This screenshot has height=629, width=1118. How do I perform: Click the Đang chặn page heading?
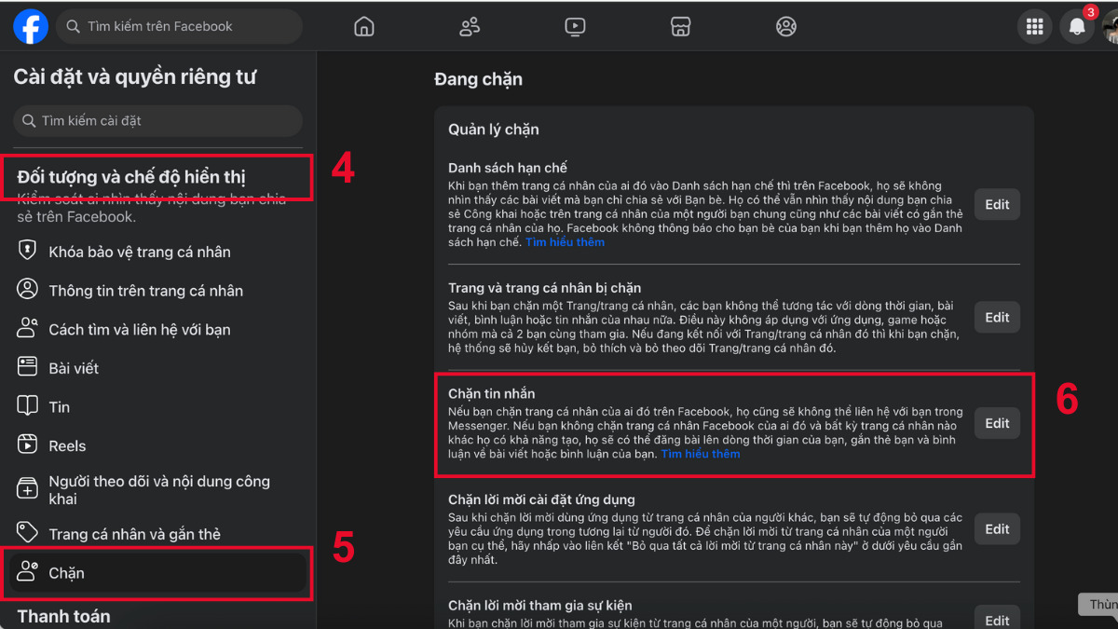(x=478, y=80)
